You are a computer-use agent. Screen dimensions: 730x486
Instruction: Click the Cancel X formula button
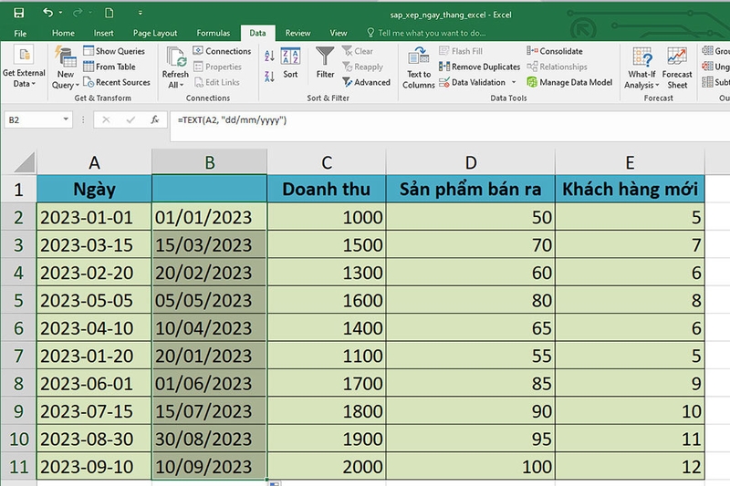pos(106,120)
